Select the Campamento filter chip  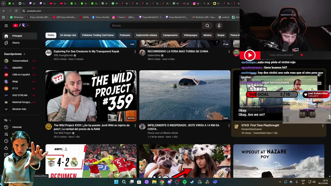170,35
